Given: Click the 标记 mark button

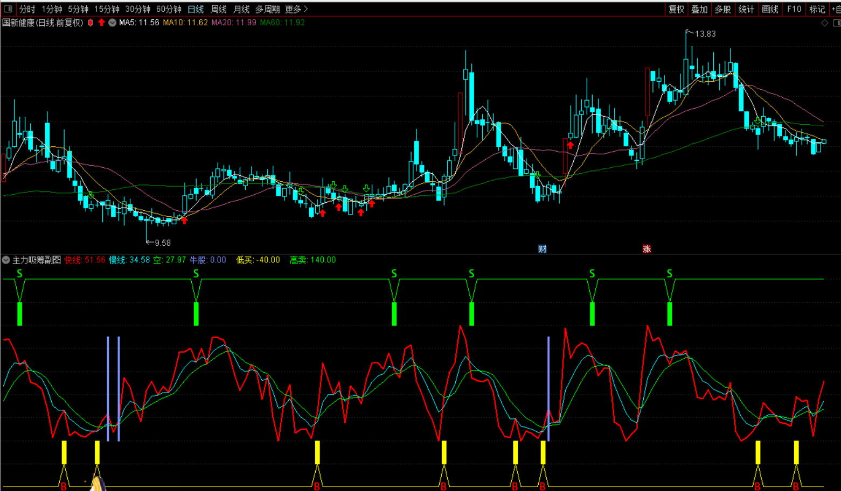Looking at the screenshot, I should [x=817, y=9].
